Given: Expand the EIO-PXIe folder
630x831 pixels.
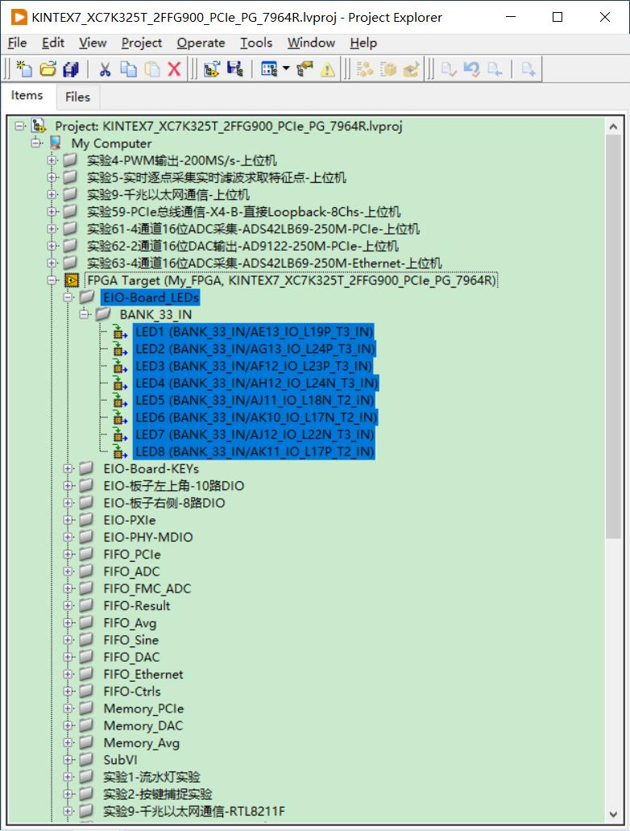Looking at the screenshot, I should pyautogui.click(x=68, y=521).
